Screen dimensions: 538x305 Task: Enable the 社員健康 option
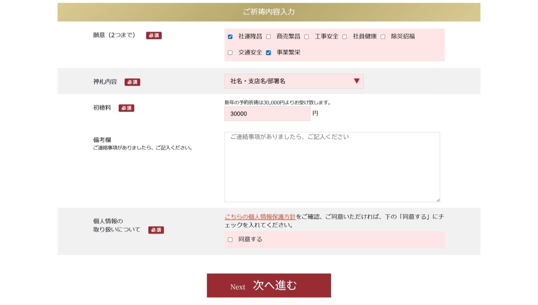[345, 37]
